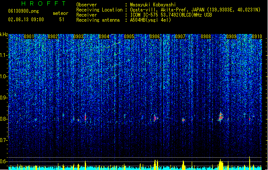This screenshot has width=268, height=170.
Task: Click the 'Receiver' label
Action: click(x=86, y=15)
